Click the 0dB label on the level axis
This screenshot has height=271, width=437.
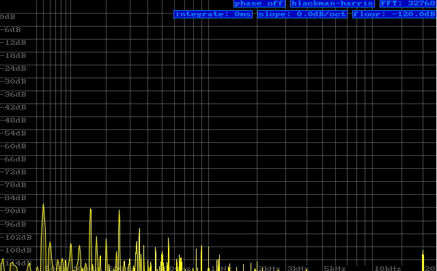pyautogui.click(x=8, y=17)
